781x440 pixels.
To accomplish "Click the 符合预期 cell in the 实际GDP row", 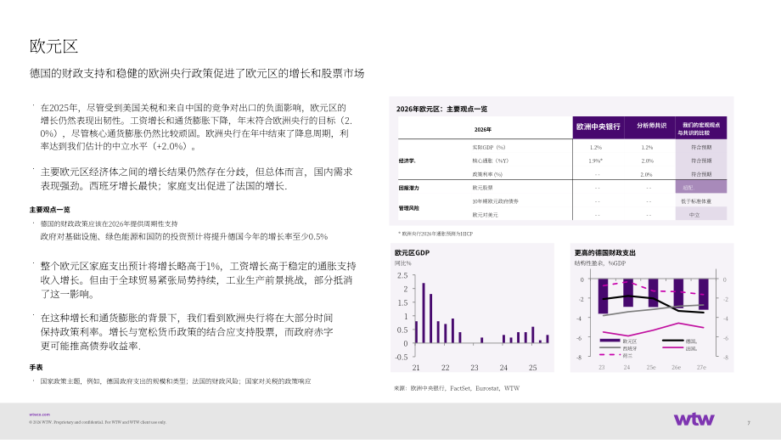I will tap(701, 148).
